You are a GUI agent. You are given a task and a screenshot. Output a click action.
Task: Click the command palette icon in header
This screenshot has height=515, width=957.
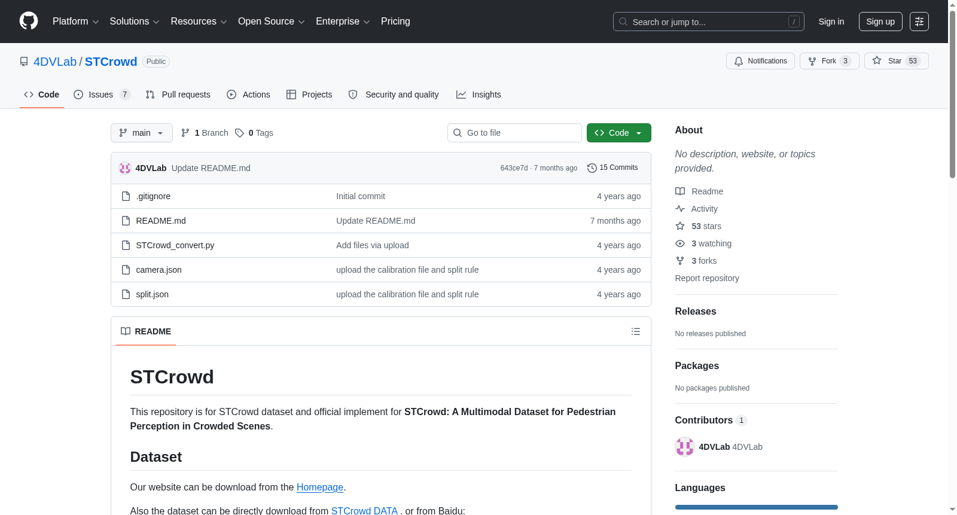919,22
